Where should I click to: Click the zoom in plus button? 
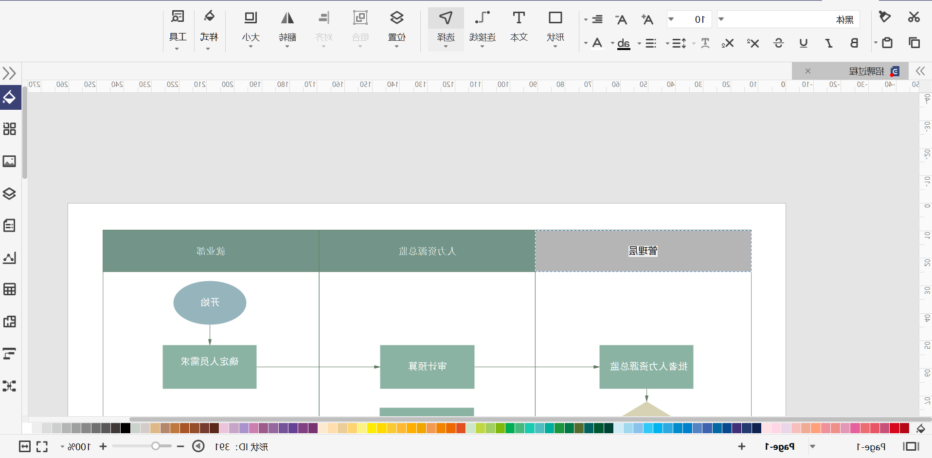tap(103, 446)
